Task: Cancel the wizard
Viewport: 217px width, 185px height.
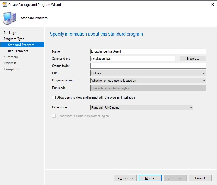Action: click(x=200, y=178)
